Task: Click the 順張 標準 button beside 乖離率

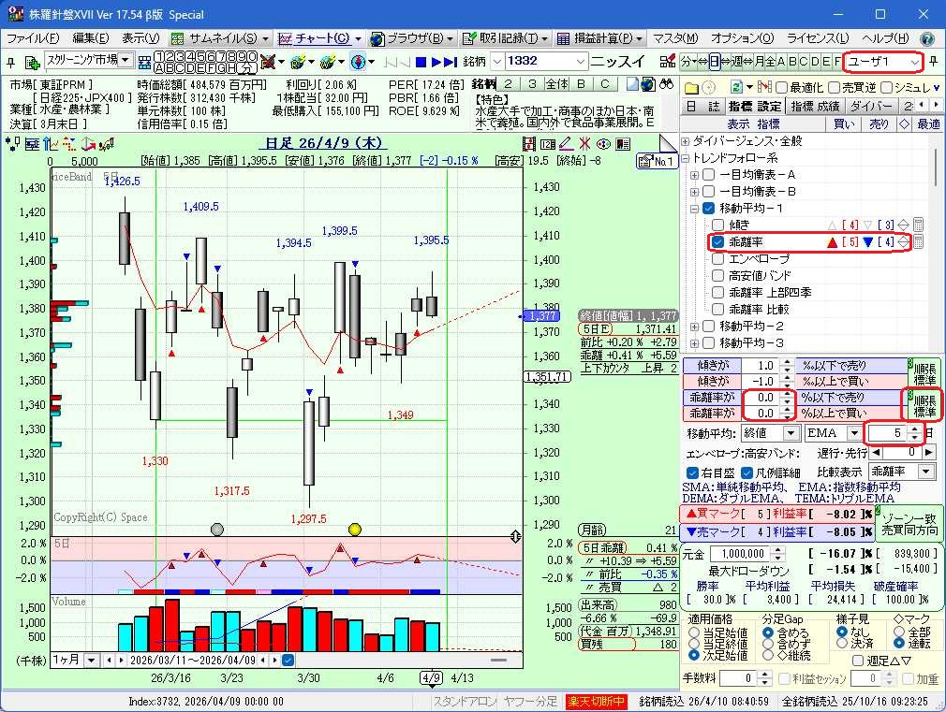Action: 924,405
